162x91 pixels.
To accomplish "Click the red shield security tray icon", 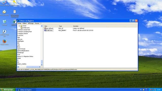I will coord(151,90).
